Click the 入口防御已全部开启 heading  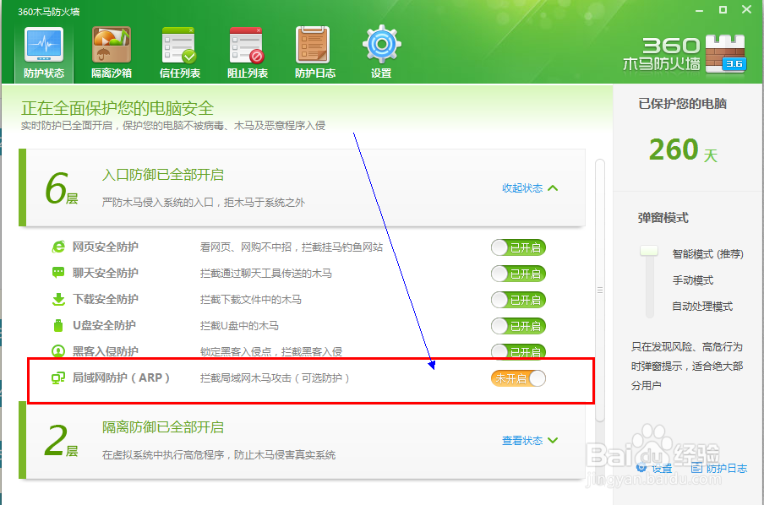click(x=163, y=174)
